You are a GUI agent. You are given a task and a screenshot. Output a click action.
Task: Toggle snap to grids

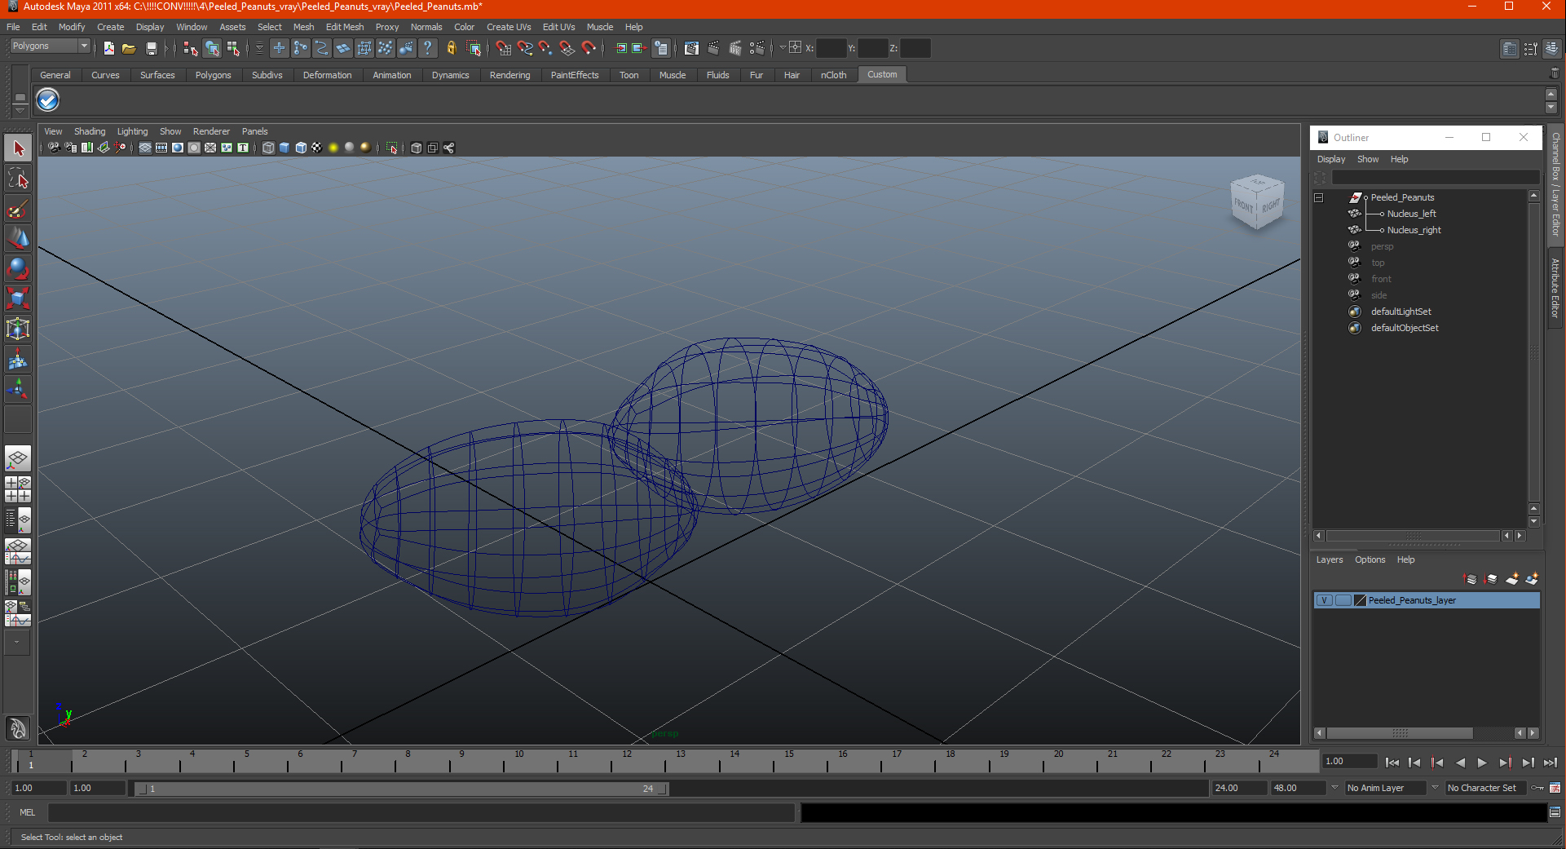[x=504, y=49]
